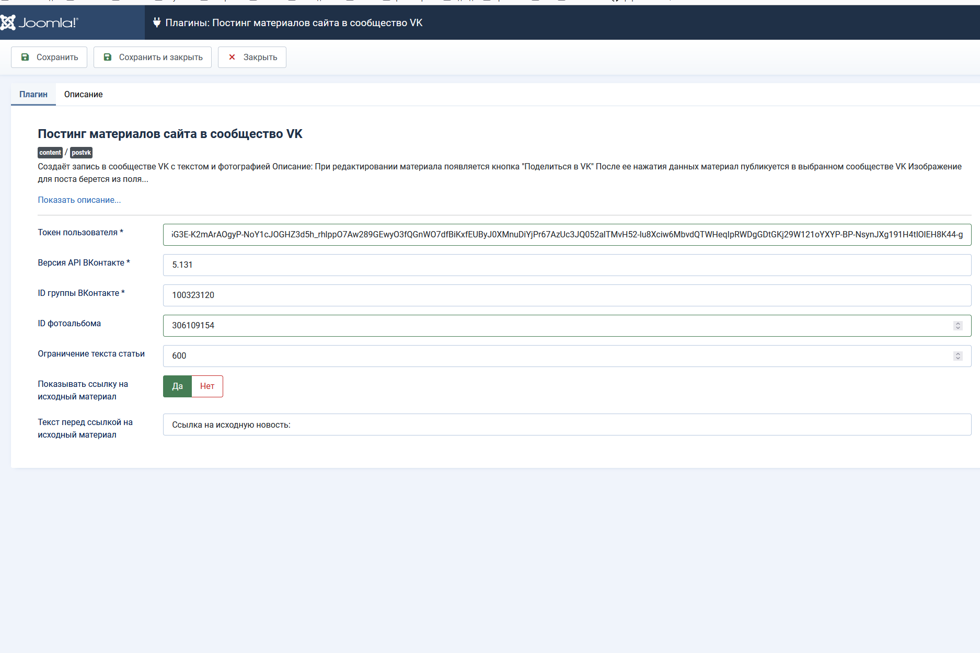Click the Показывать ссылку на исходный материал label
980x653 pixels.
[83, 390]
